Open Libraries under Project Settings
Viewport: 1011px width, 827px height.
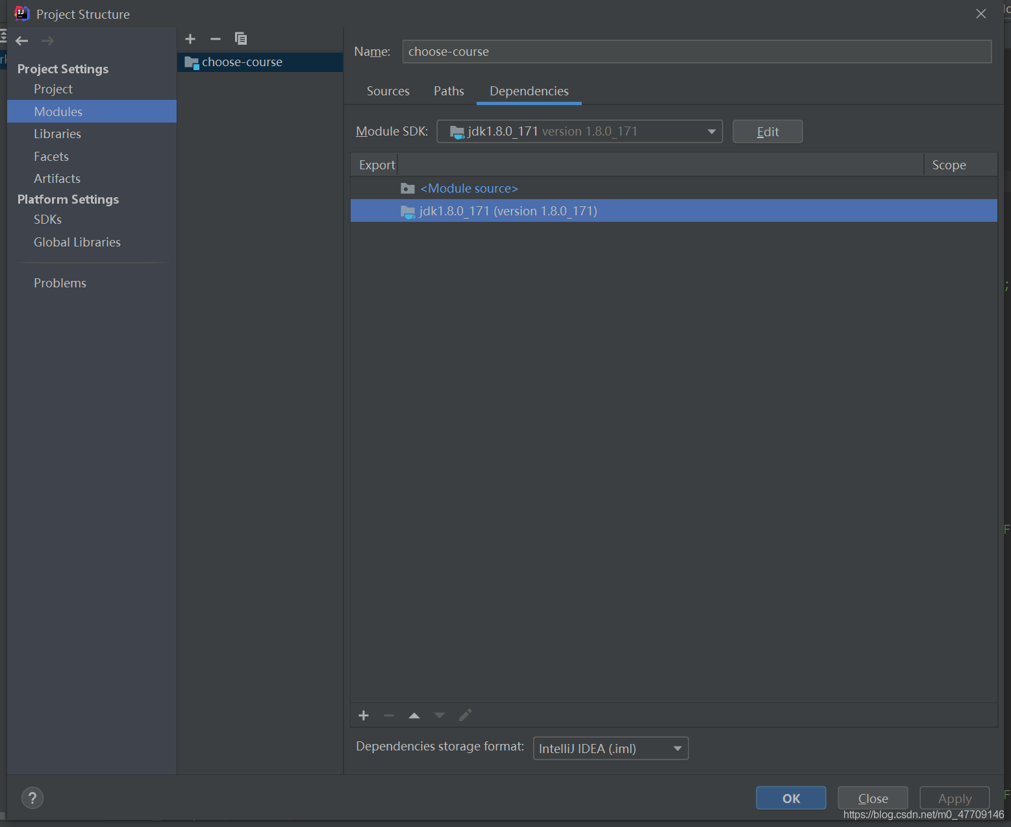[x=57, y=134]
